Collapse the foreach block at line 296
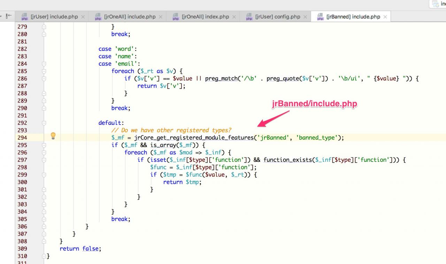Viewport: 446px width, 264px height. [x=44, y=152]
